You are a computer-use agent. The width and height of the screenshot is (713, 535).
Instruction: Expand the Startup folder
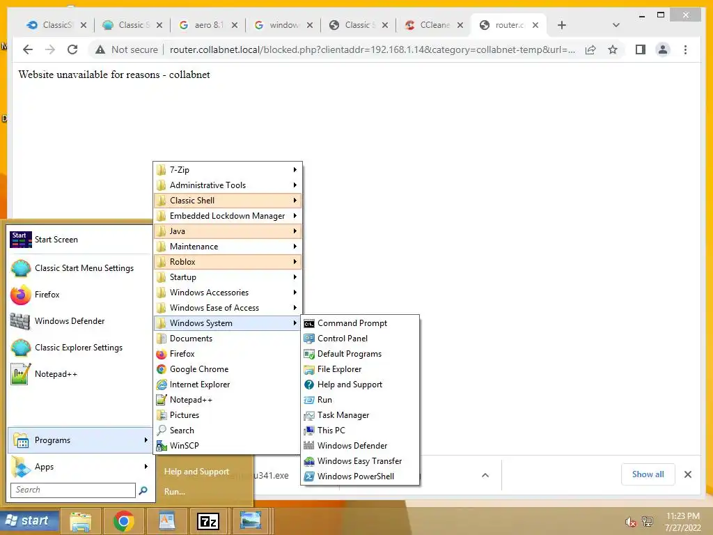point(228,277)
